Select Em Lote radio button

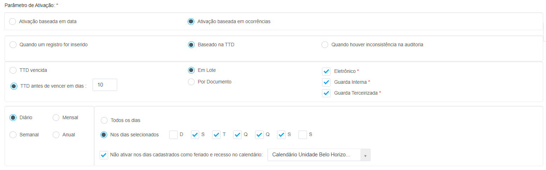point(191,70)
